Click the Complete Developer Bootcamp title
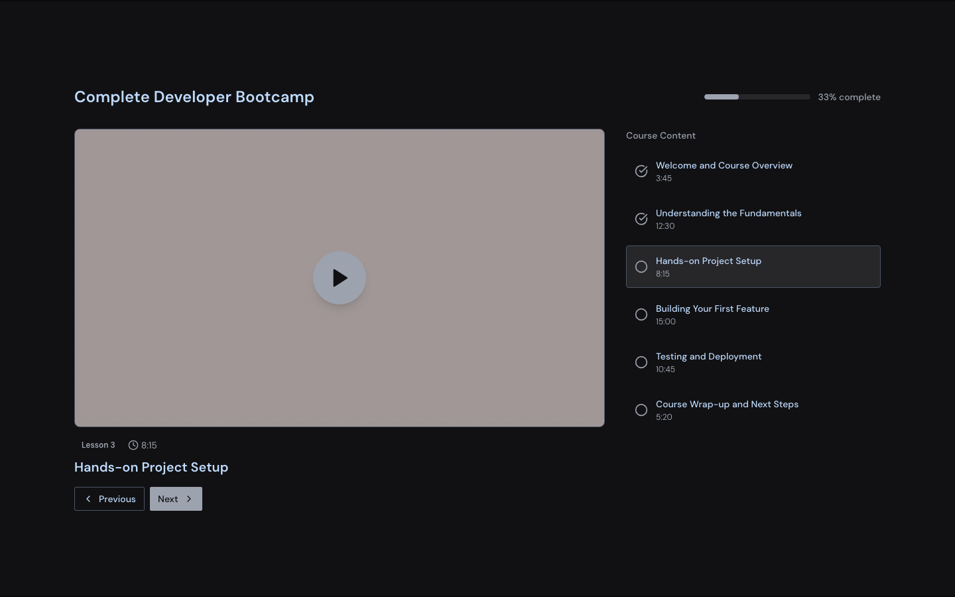This screenshot has width=955, height=597. click(194, 97)
